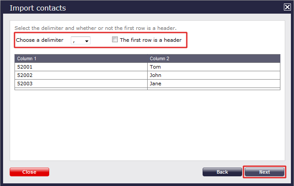Open the delimiter dropdown

[x=80, y=40]
